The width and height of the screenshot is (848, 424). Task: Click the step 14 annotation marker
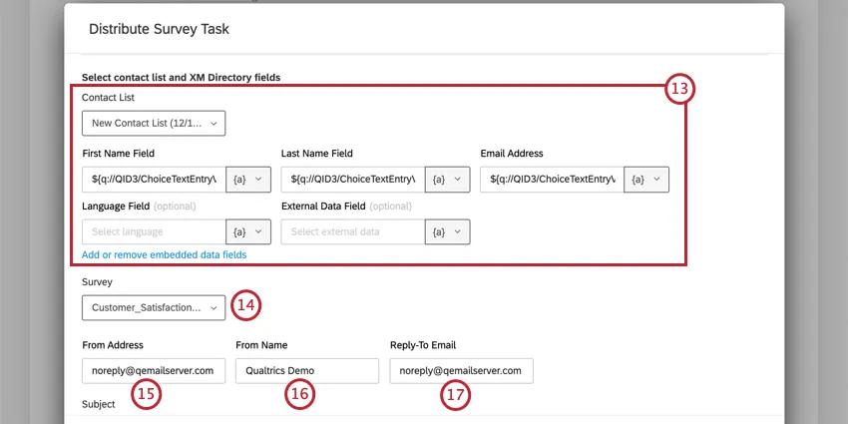point(245,305)
